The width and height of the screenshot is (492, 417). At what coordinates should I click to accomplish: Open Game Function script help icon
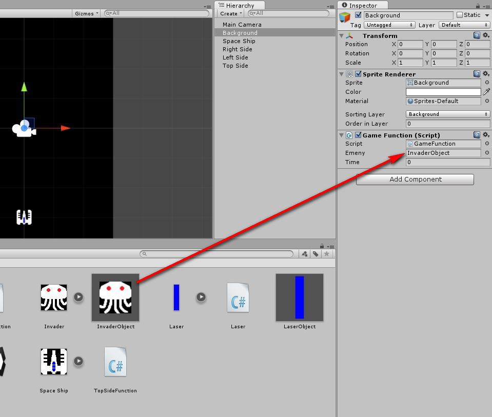pos(477,135)
